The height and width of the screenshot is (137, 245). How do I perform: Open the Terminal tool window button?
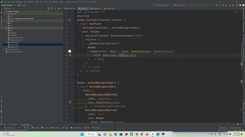tap(45, 128)
